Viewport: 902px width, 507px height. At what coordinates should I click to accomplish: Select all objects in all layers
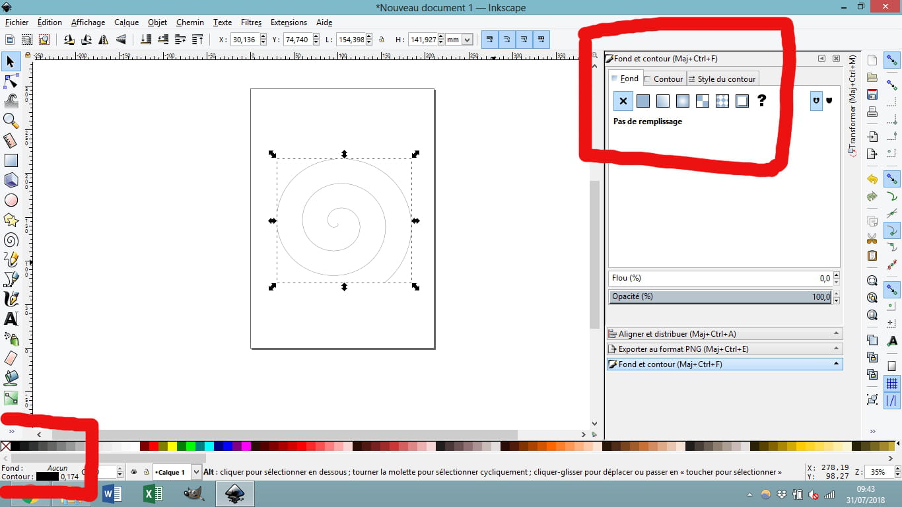point(27,40)
